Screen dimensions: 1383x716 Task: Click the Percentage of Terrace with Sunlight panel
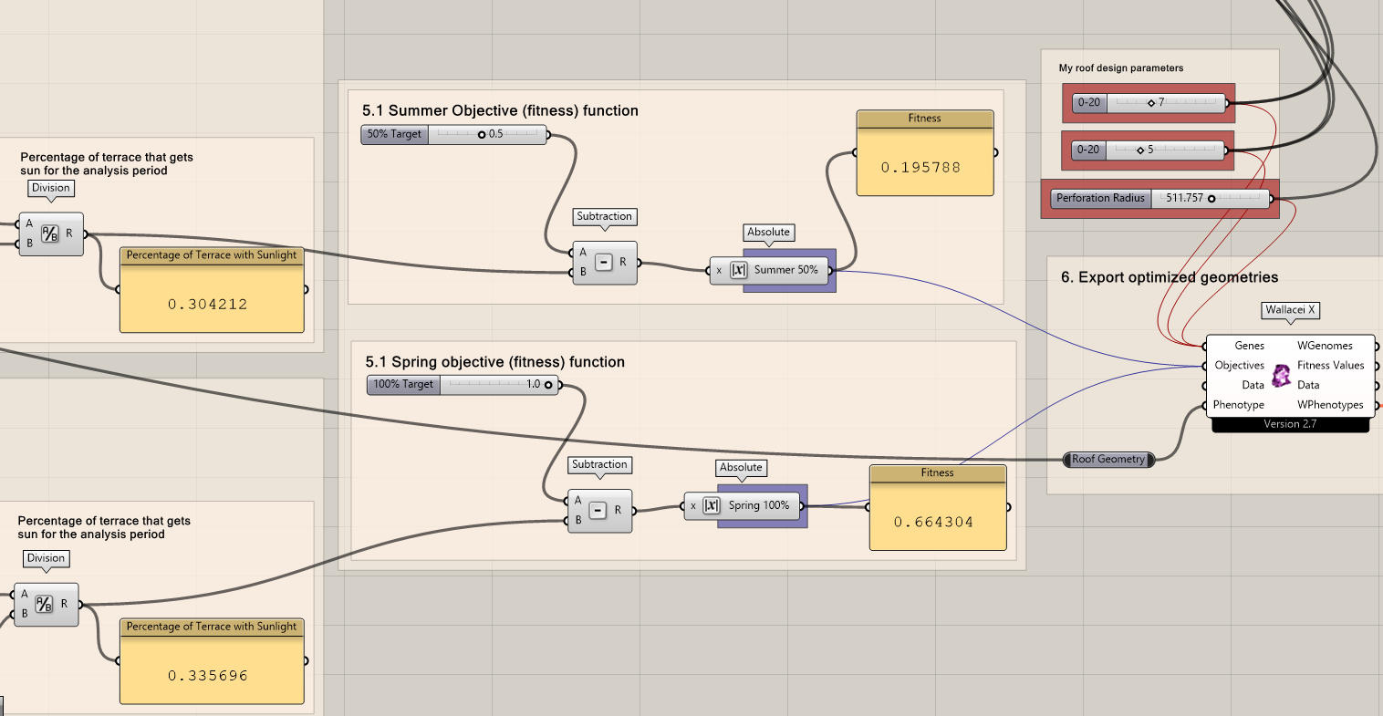tap(212, 292)
